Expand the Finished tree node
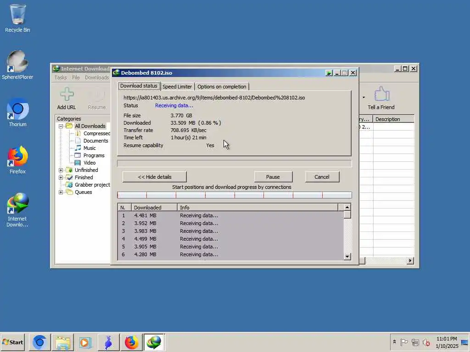Viewport: 470px width, 352px height. point(61,177)
